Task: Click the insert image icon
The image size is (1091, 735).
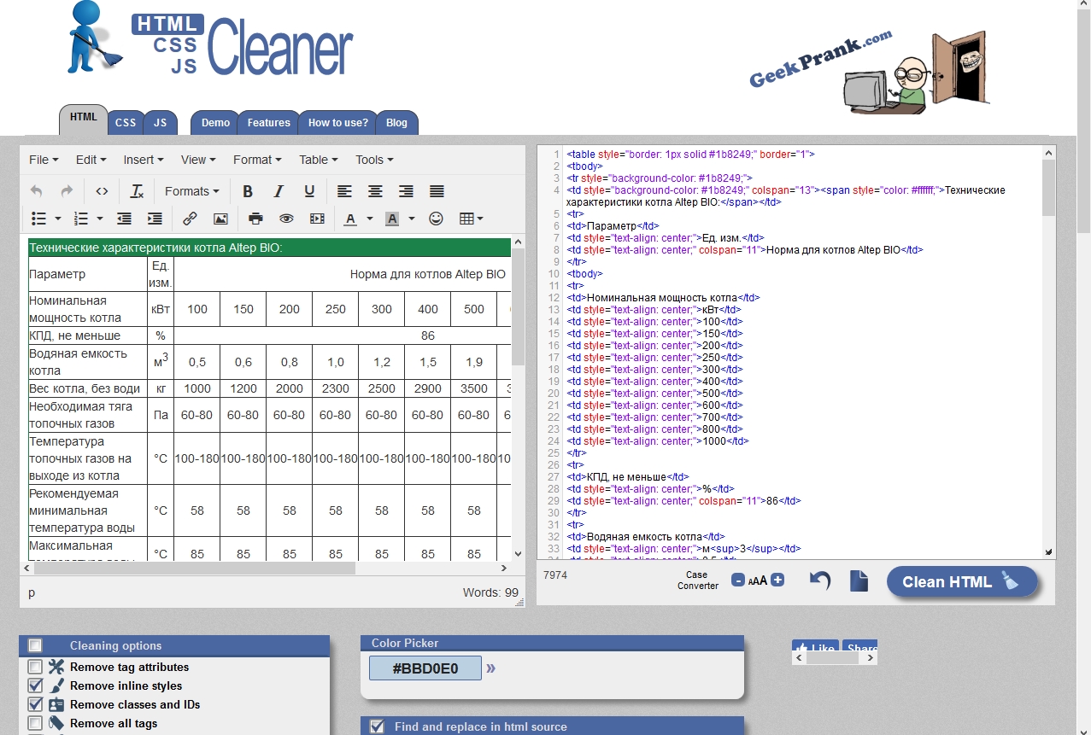Action: 220,219
